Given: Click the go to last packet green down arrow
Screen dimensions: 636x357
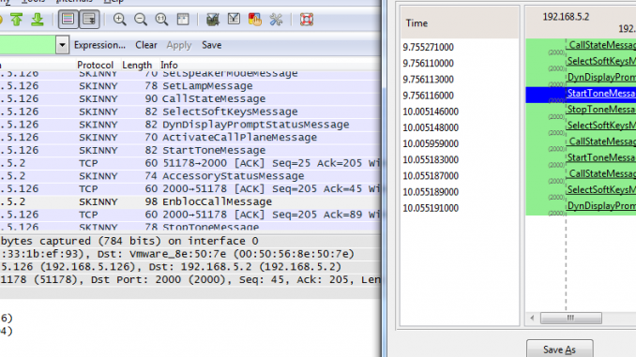Looking at the screenshot, I should point(38,20).
